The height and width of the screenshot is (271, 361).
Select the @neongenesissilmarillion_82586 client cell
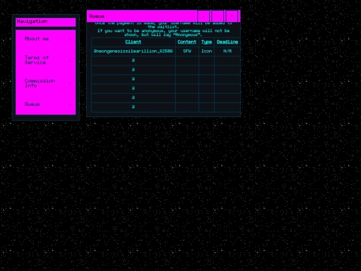pos(133,51)
